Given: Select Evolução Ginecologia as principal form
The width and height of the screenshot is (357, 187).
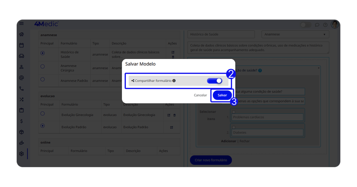Looking at the screenshot, I should 43,114.
